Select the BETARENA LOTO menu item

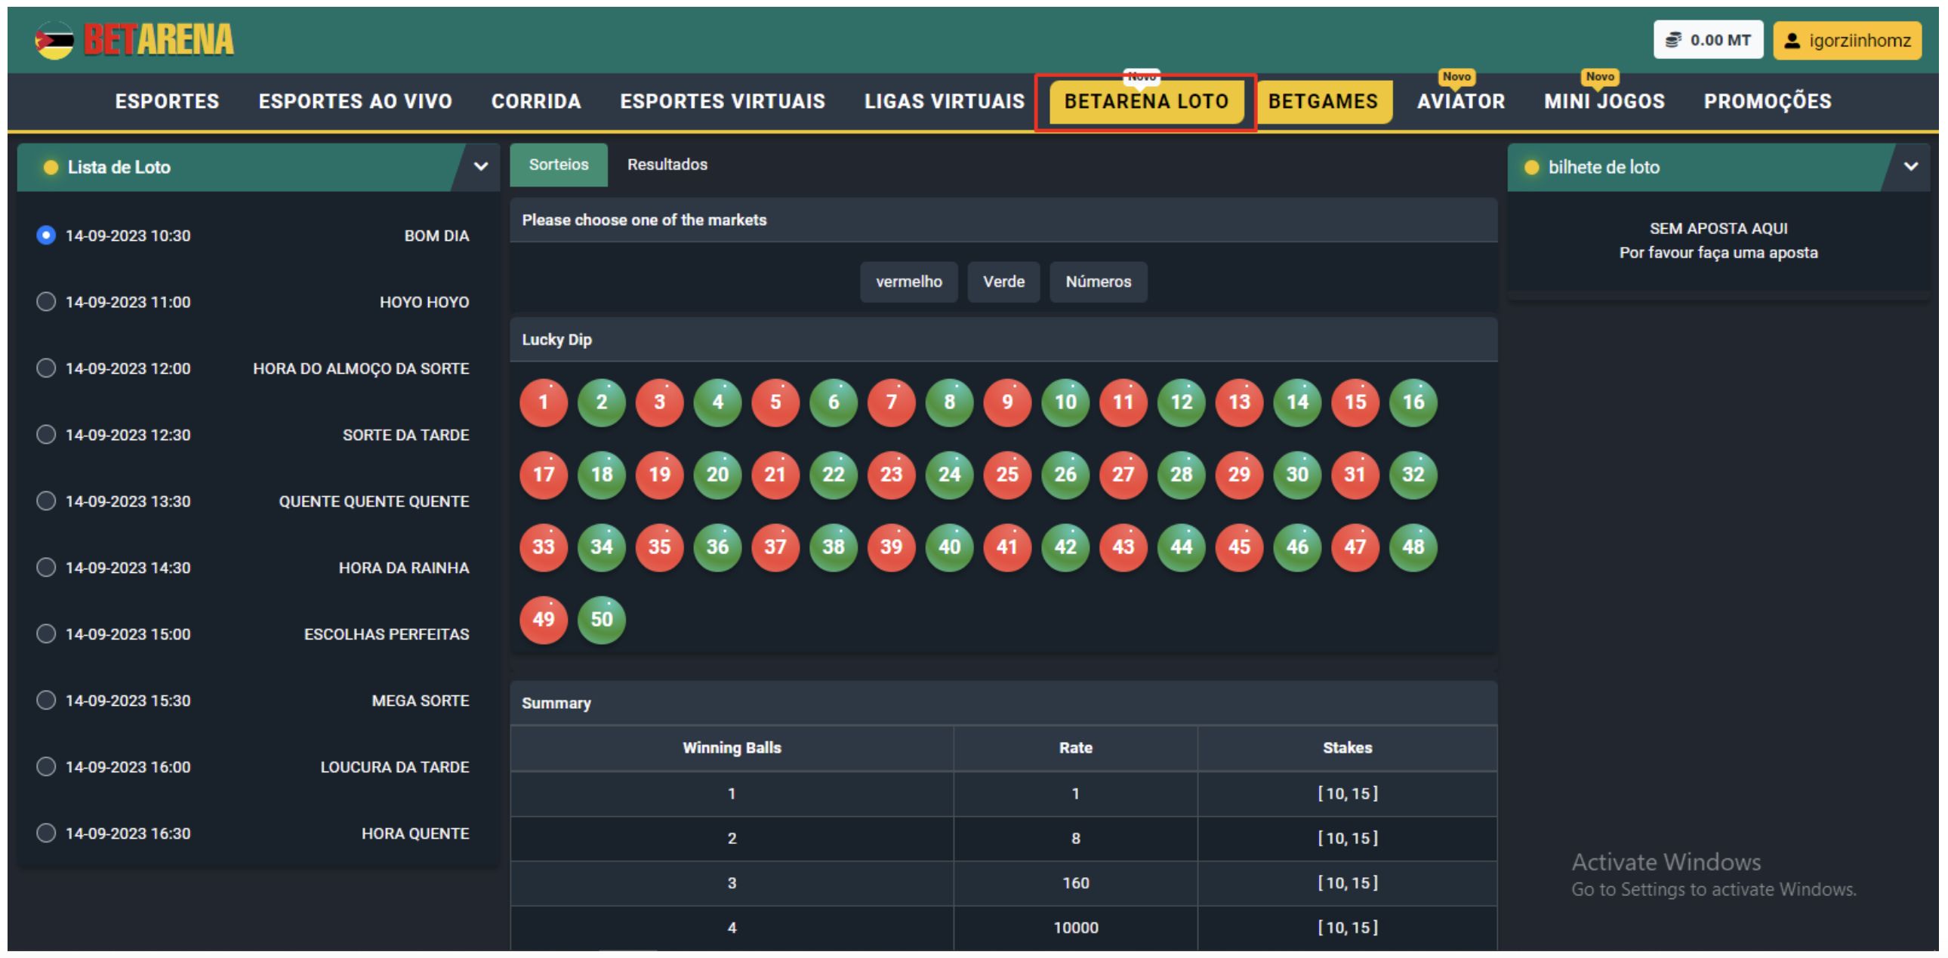[1146, 101]
